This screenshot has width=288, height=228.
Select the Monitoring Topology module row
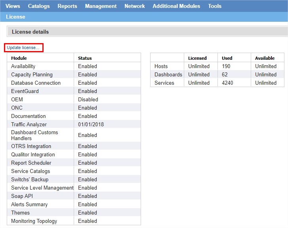[34, 221]
